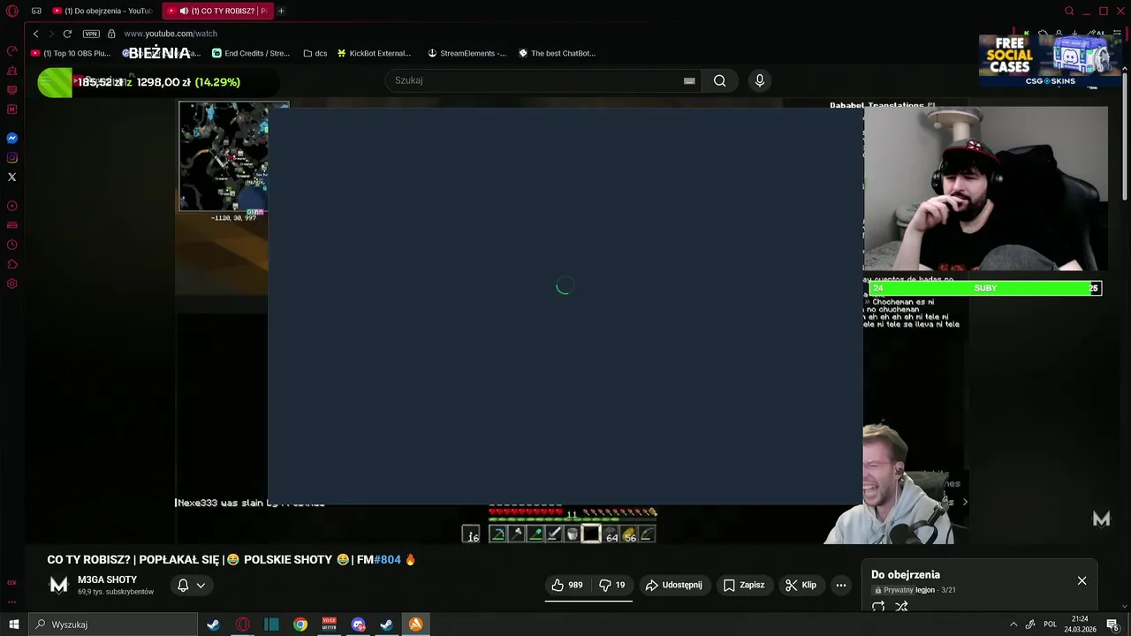1131x636 pixels.
Task: Open Opera downloads arrow icon
Action: pos(1074,34)
